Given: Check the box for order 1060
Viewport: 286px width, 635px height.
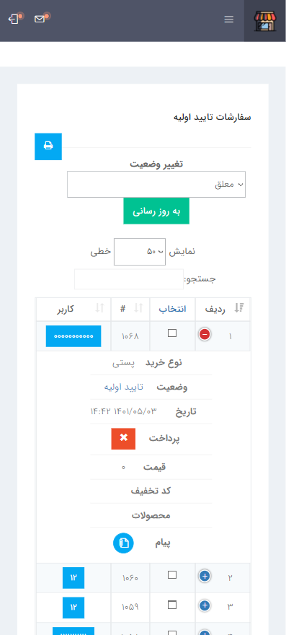Looking at the screenshot, I should tap(172, 574).
